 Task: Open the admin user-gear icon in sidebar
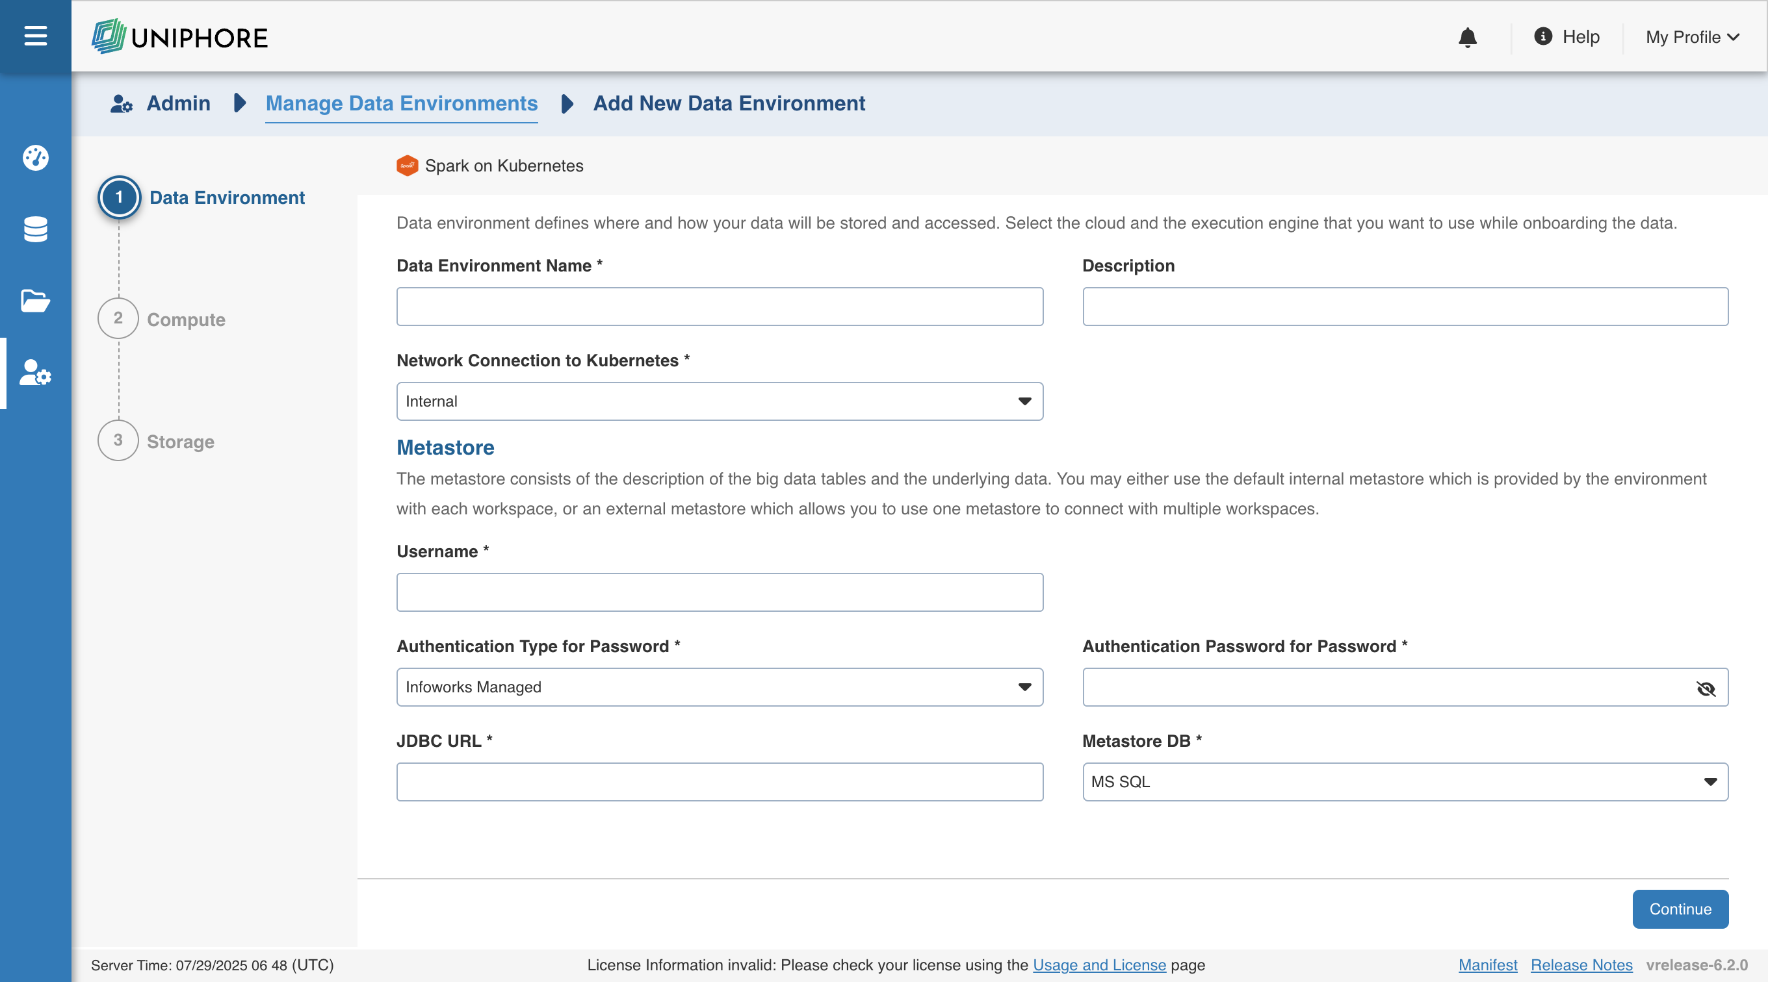[35, 372]
